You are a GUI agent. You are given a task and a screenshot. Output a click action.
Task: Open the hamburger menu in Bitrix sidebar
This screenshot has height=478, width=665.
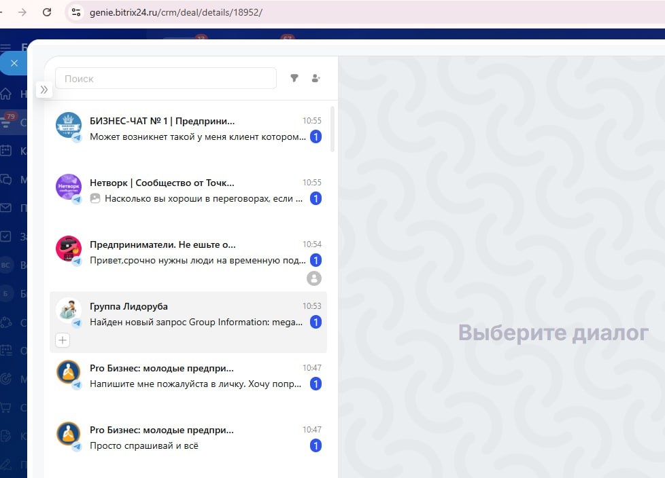[5, 48]
